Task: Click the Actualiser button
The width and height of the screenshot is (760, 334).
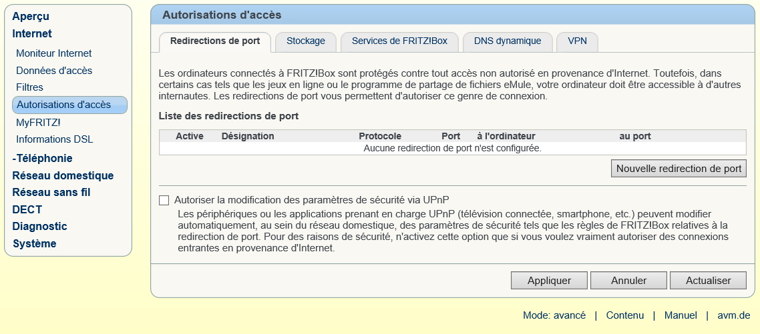Action: coord(708,281)
